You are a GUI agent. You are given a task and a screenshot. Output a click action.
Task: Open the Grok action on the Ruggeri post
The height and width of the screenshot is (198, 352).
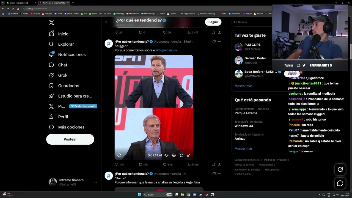(x=214, y=42)
